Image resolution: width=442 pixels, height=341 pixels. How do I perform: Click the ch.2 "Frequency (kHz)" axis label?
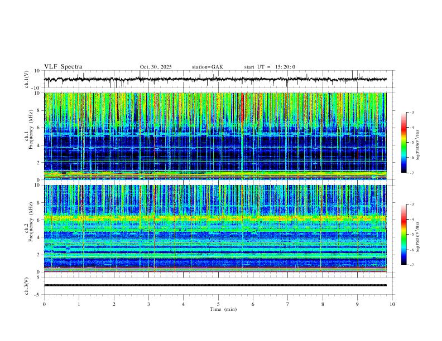31,221
